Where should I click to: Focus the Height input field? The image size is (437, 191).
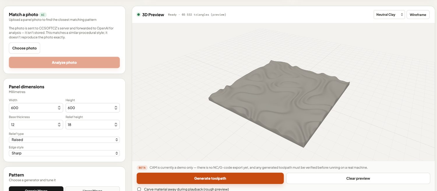(x=93, y=108)
